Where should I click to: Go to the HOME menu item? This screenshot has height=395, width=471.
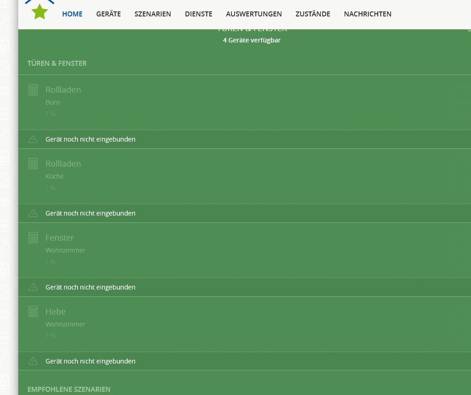click(72, 14)
